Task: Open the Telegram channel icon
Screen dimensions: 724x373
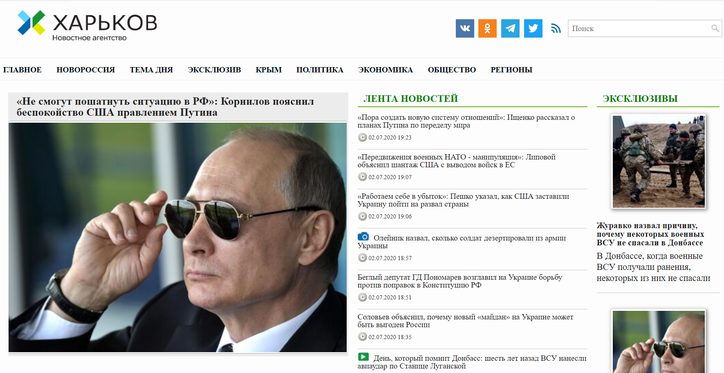Action: click(x=510, y=28)
